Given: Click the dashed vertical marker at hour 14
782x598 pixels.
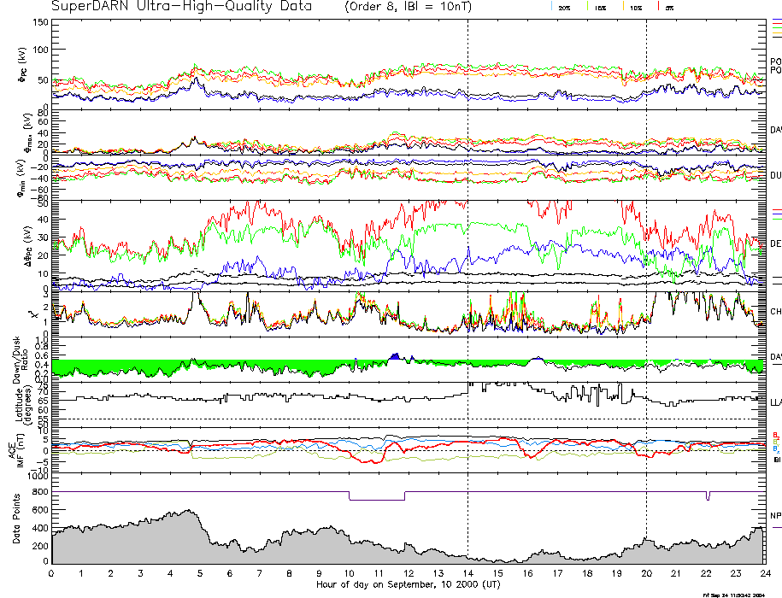Looking at the screenshot, I should click(467, 256).
